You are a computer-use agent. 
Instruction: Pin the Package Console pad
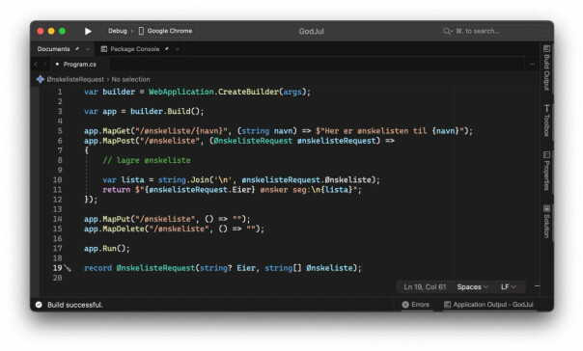[167, 48]
